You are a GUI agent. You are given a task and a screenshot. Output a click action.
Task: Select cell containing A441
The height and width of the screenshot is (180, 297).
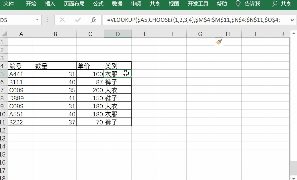[x=21, y=74]
